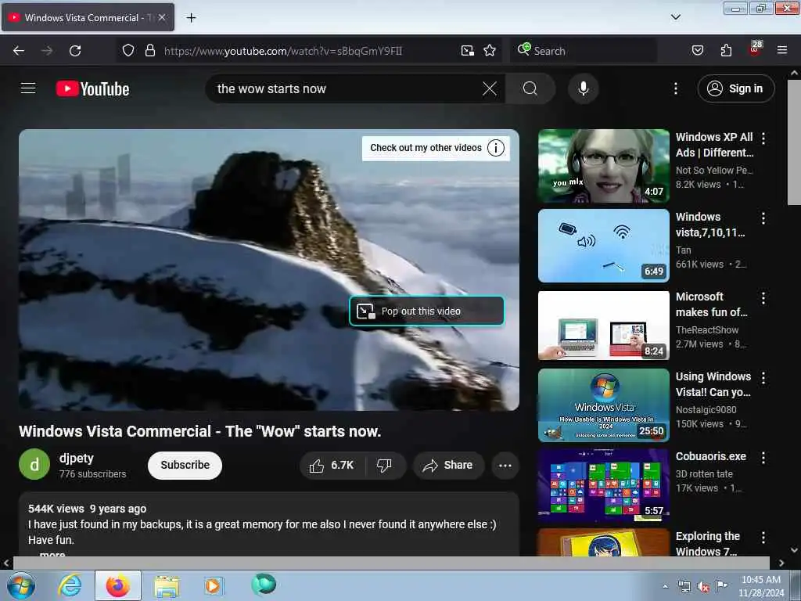Open the info card icon on video
The width and height of the screenshot is (801, 601).
pyautogui.click(x=495, y=148)
